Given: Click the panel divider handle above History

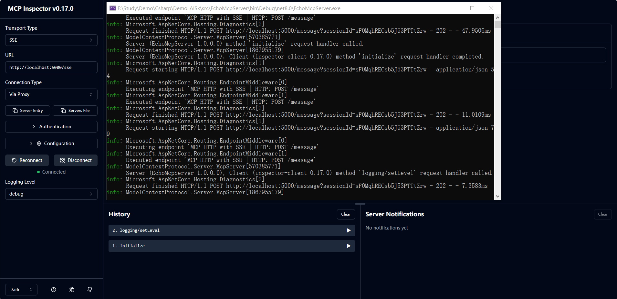Looking at the screenshot, I should [x=360, y=204].
